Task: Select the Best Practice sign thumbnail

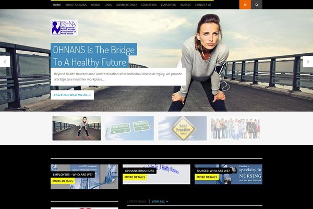Action: (183, 128)
